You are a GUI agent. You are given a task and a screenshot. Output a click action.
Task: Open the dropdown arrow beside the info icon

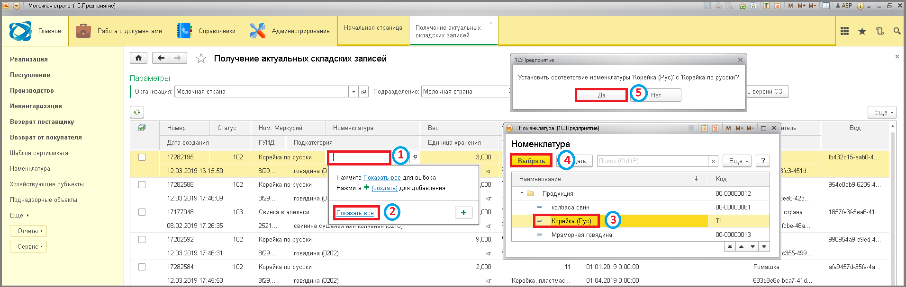click(869, 7)
